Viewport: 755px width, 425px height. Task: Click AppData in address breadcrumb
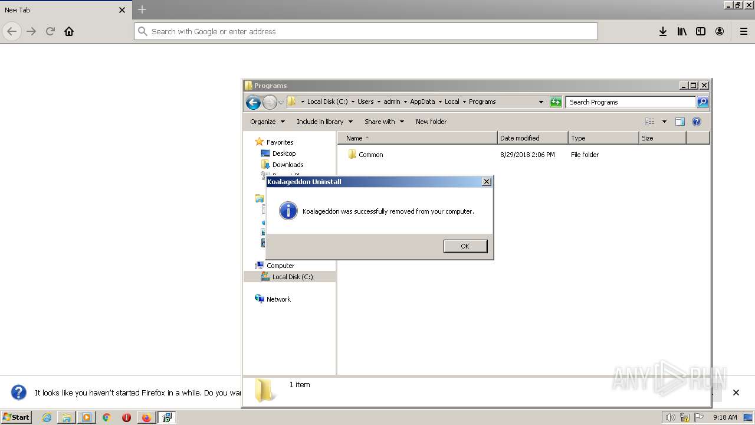click(x=422, y=102)
